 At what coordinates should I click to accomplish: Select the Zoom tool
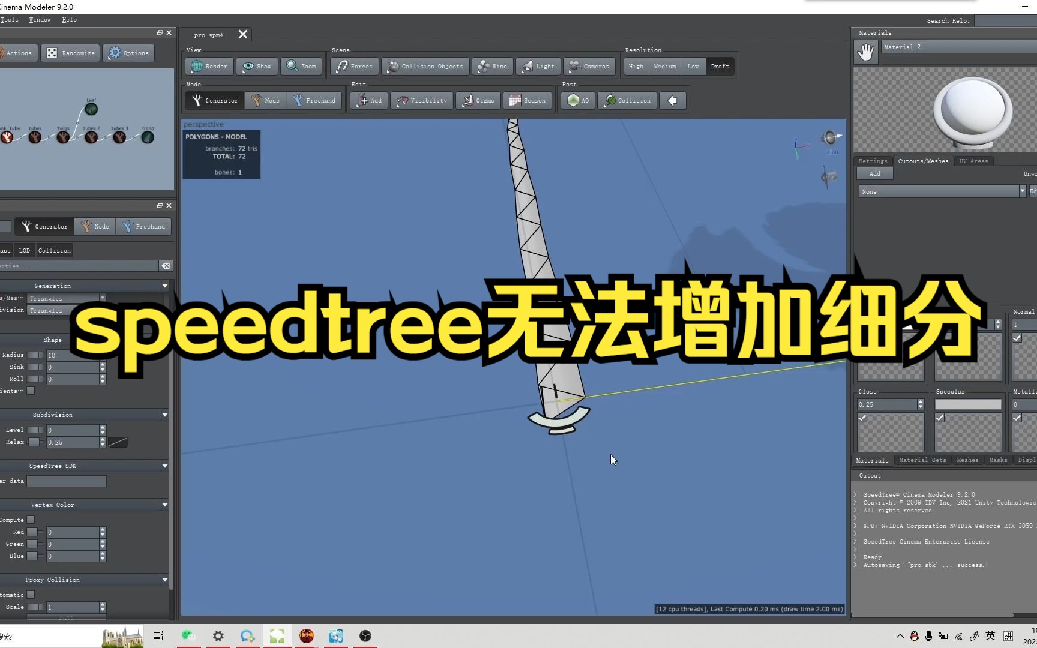301,66
